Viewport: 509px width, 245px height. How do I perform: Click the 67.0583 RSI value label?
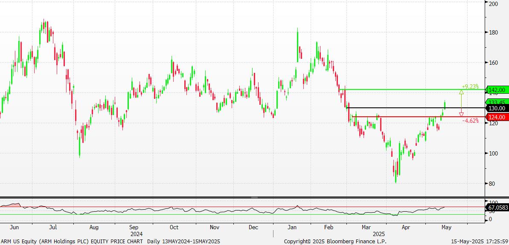coord(497,208)
